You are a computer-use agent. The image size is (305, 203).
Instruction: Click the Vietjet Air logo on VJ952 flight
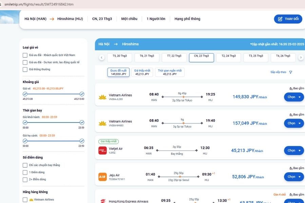pyautogui.click(x=102, y=151)
